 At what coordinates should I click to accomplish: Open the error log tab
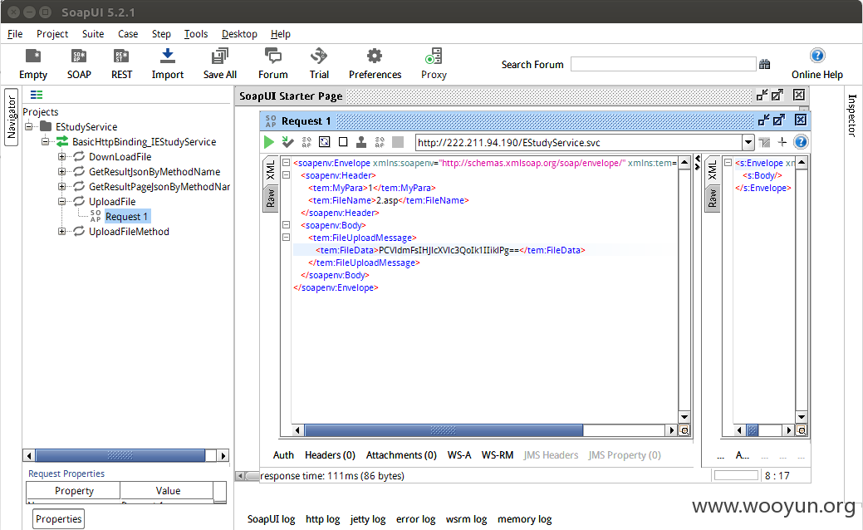pos(415,519)
